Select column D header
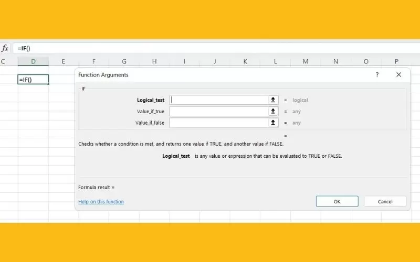 33,61
